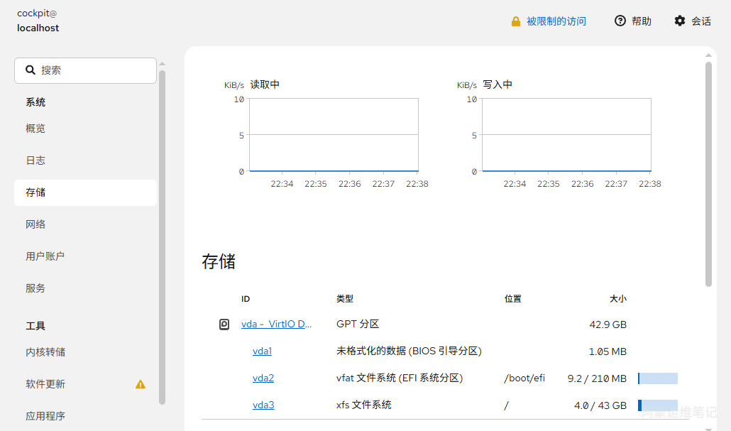
Task: Click the 42.9 GB size value
Action: point(608,324)
